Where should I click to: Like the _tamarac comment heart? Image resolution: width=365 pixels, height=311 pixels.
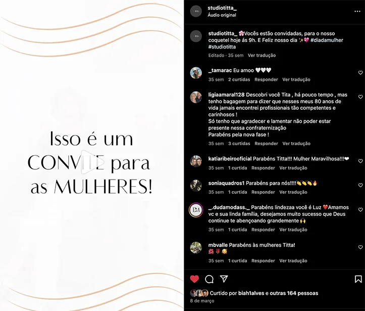[360, 73]
